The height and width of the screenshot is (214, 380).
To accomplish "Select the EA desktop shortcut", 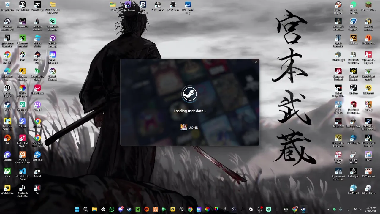I will 7,140.
